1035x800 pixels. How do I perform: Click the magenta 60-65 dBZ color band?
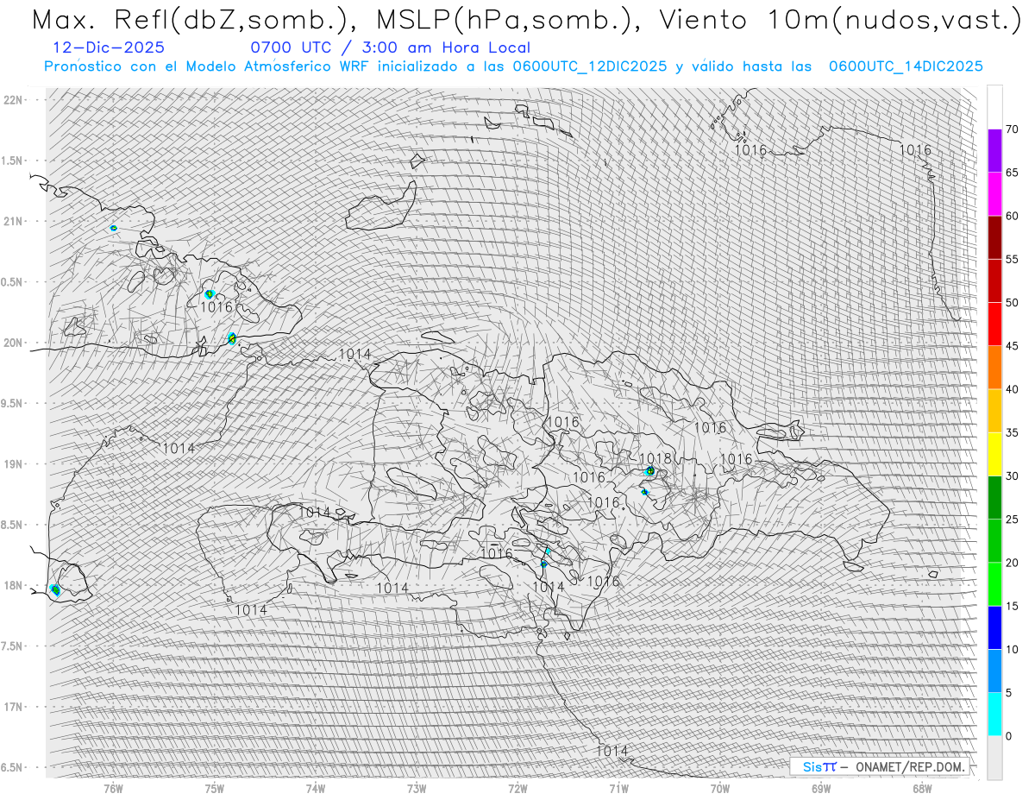[994, 194]
